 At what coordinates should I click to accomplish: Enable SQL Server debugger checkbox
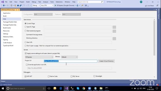click(x=71, y=76)
